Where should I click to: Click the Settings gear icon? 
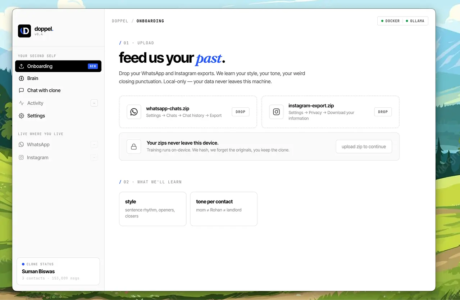pyautogui.click(x=21, y=116)
